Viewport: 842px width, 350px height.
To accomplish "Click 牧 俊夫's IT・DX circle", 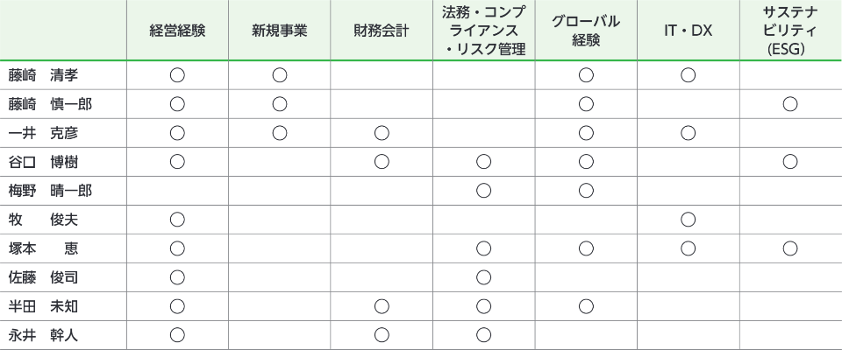I will click(688, 219).
